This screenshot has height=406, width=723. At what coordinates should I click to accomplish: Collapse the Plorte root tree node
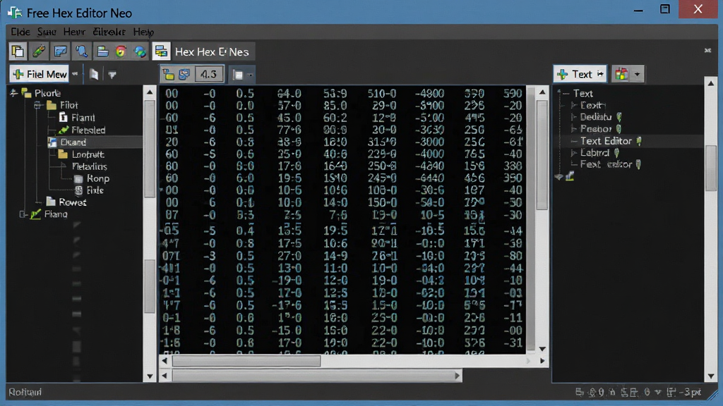point(13,93)
